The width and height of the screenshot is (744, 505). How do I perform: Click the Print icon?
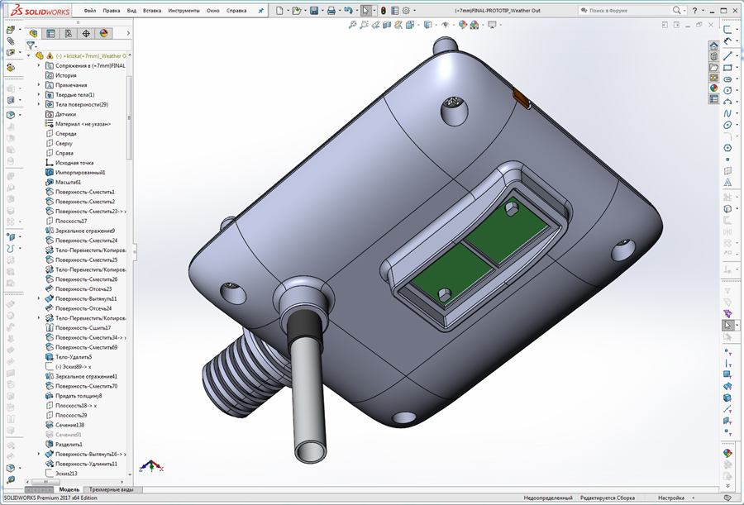pyautogui.click(x=331, y=9)
